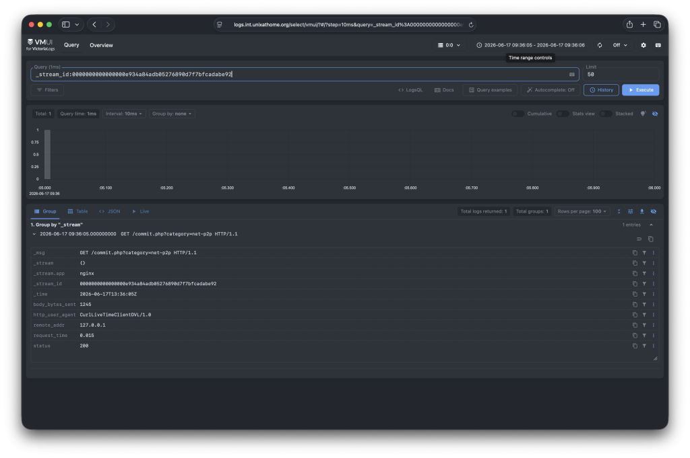The height and width of the screenshot is (458, 690).
Task: Open auto-refresh Off dropdown
Action: click(620, 45)
